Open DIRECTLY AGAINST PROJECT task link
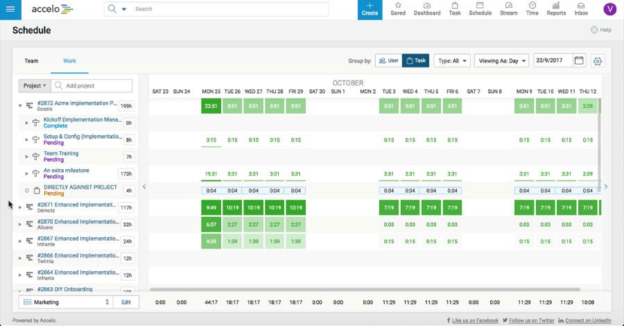This screenshot has height=326, width=624. (80, 187)
